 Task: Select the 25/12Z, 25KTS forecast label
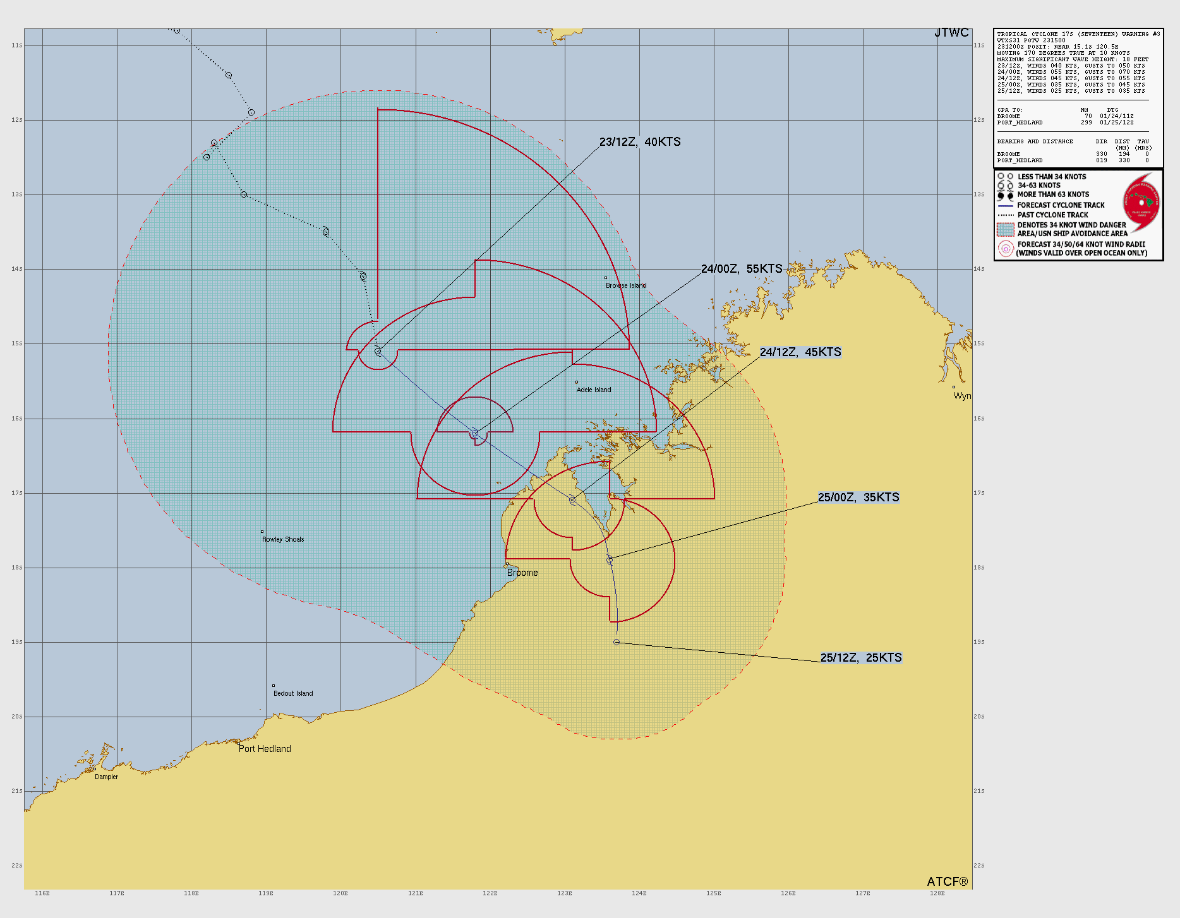[861, 658]
